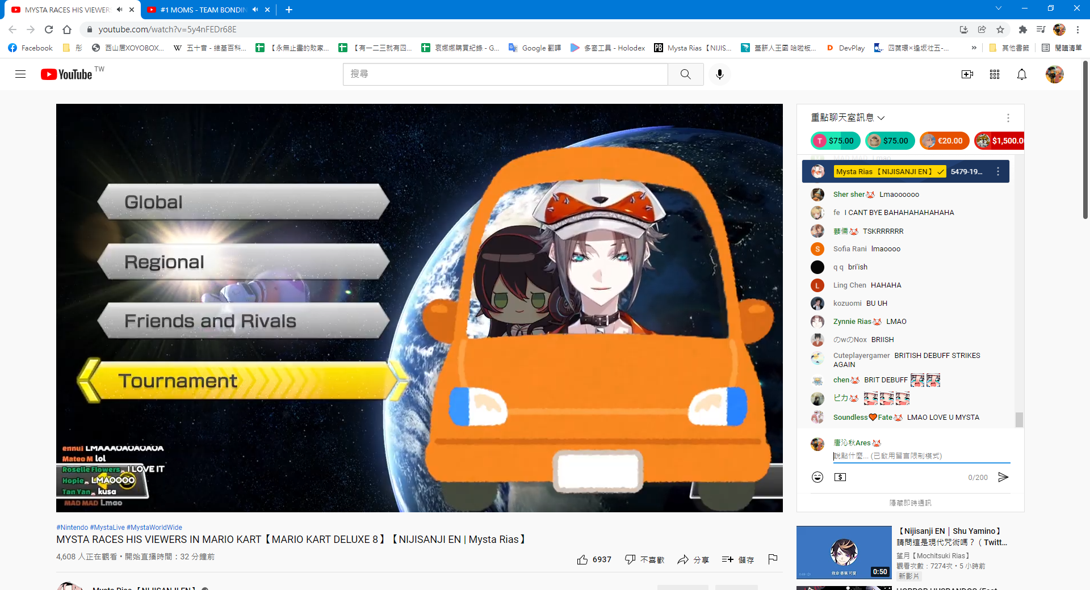Bookmark this page with star icon

1000,29
